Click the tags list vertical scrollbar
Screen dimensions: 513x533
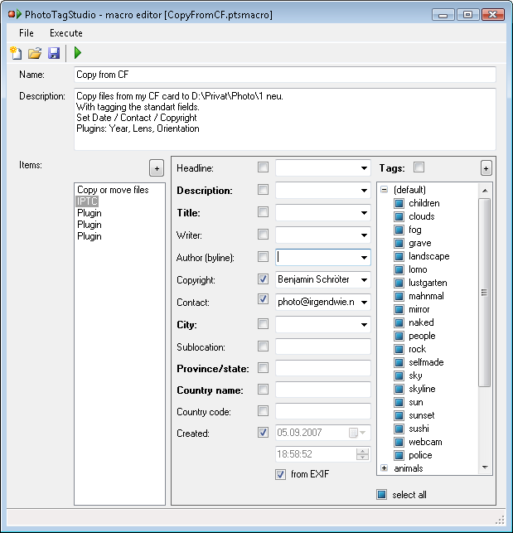(x=485, y=290)
